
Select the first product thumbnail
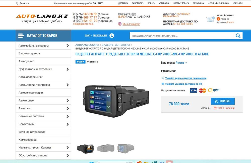coord(85,149)
